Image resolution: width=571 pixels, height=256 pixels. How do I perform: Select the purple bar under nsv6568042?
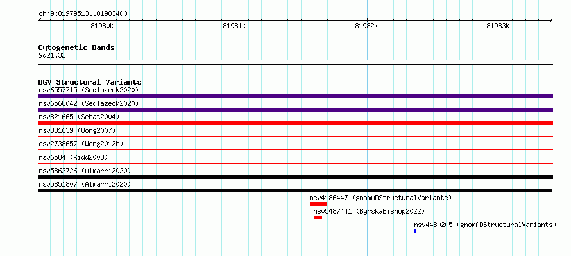(295, 110)
